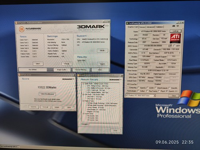The width and height of the screenshot is (200, 150).
Task: Click the GPU Name field in GPU-Z
Action: (154, 31)
